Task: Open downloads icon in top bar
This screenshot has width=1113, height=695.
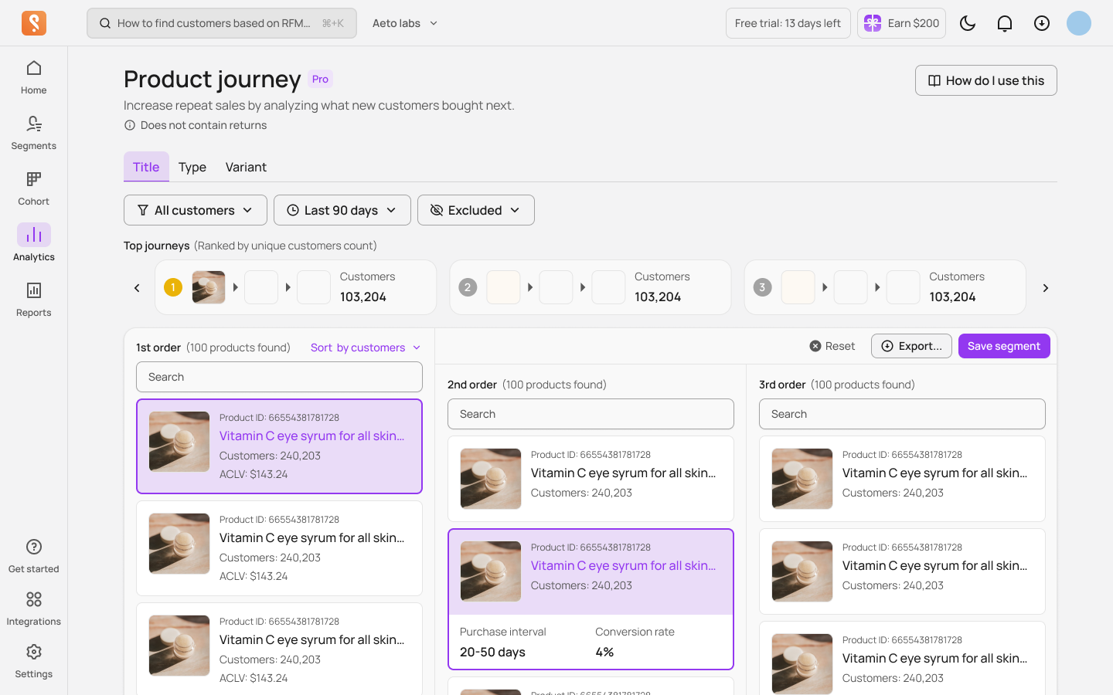Action: pos(1042,23)
